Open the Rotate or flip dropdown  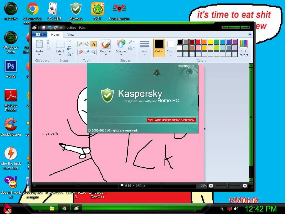click(x=70, y=54)
